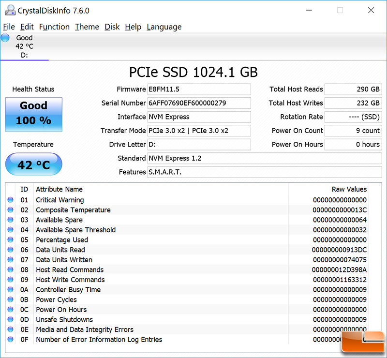387x358 pixels.
Task: Click the Interface field NVM Express
Action: tap(199, 117)
